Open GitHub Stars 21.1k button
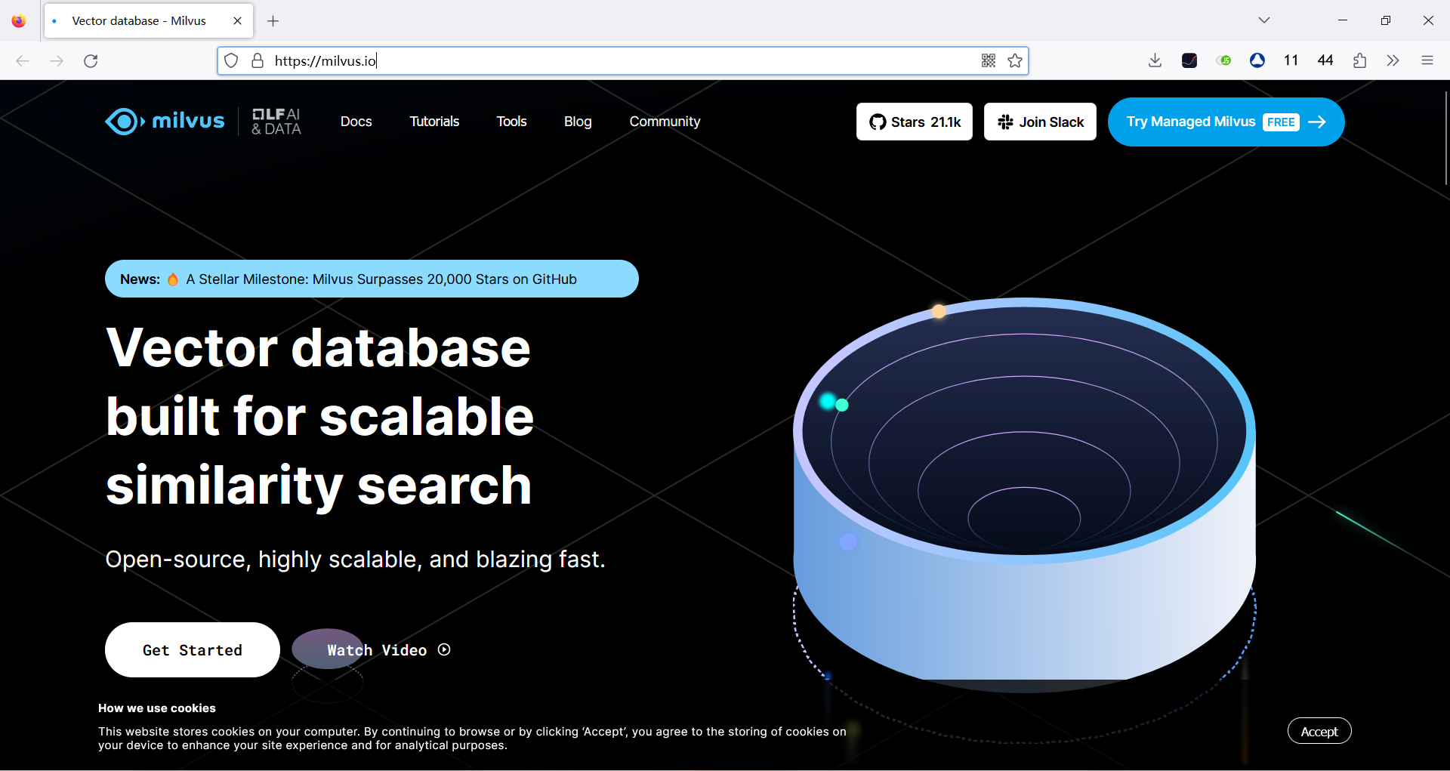 (x=915, y=122)
